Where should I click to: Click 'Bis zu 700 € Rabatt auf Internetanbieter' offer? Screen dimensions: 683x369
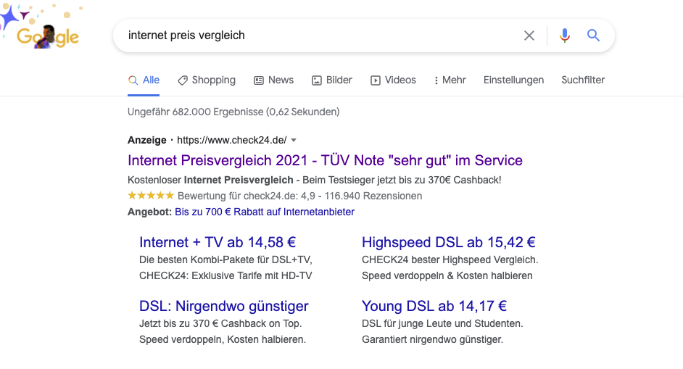[x=265, y=212]
